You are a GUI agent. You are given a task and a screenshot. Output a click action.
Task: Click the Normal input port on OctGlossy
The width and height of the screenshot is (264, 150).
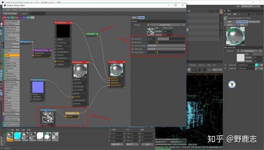coord(73,97)
